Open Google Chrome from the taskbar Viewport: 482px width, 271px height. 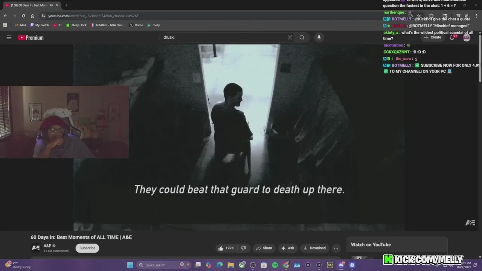click(286, 265)
